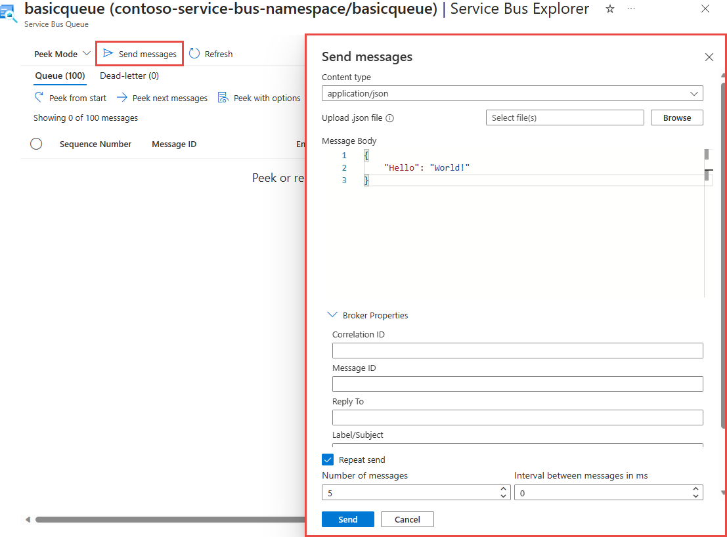The width and height of the screenshot is (727, 537).
Task: Click the Send messages toolbar button
Action: coord(140,54)
